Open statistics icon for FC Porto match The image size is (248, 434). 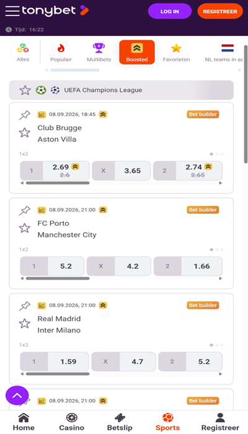click(x=42, y=210)
